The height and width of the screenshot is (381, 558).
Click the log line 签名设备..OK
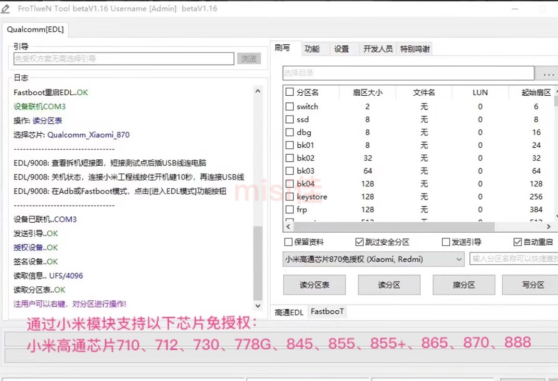(x=35, y=261)
